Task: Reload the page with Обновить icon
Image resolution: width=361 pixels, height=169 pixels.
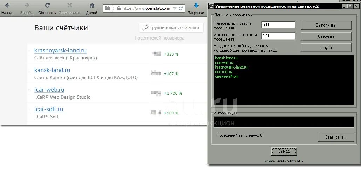Action: tap(48, 5)
